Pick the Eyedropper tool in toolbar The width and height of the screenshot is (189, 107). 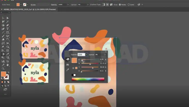point(8,54)
